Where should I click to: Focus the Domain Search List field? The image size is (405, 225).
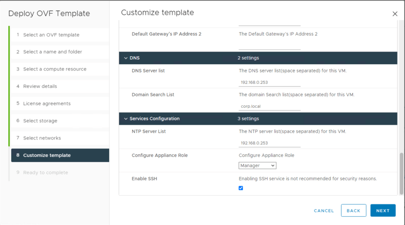click(269, 106)
